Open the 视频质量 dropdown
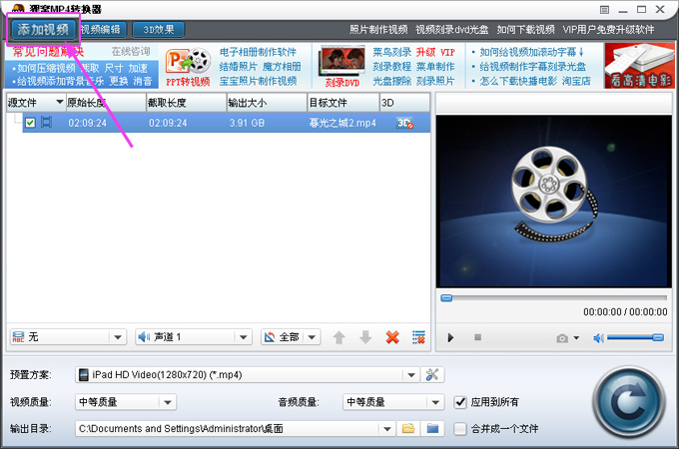679x449 pixels. click(126, 402)
